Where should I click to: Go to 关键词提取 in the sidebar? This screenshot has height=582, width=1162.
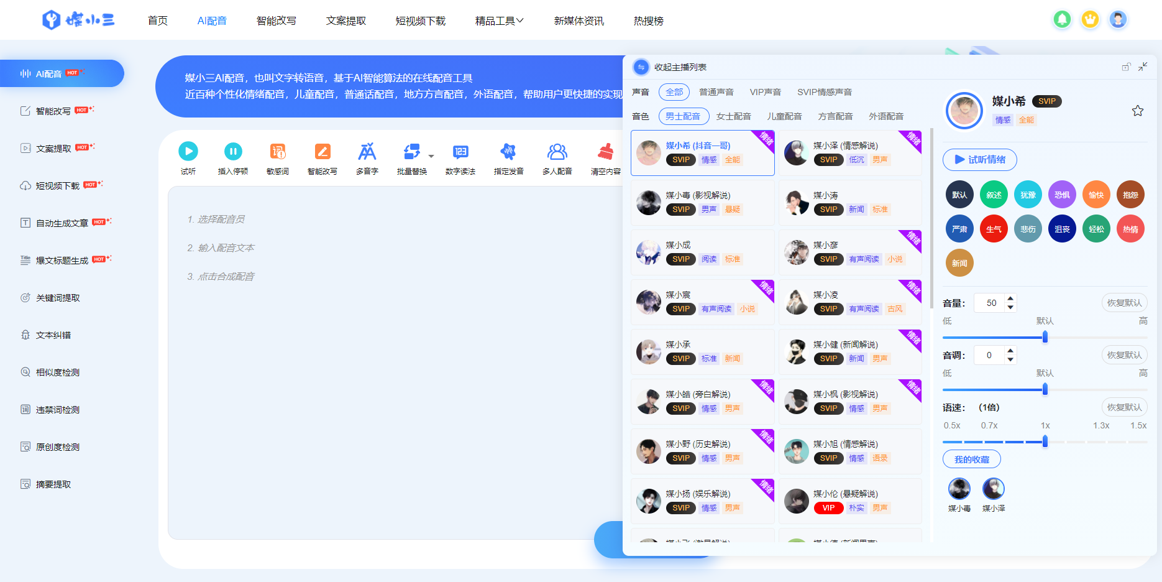pyautogui.click(x=58, y=298)
